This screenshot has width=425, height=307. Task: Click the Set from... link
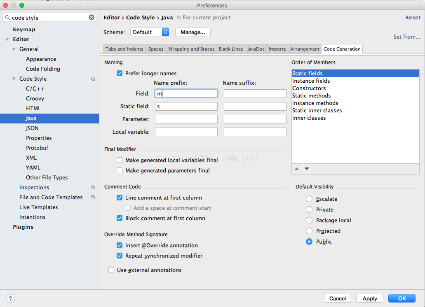click(x=406, y=37)
